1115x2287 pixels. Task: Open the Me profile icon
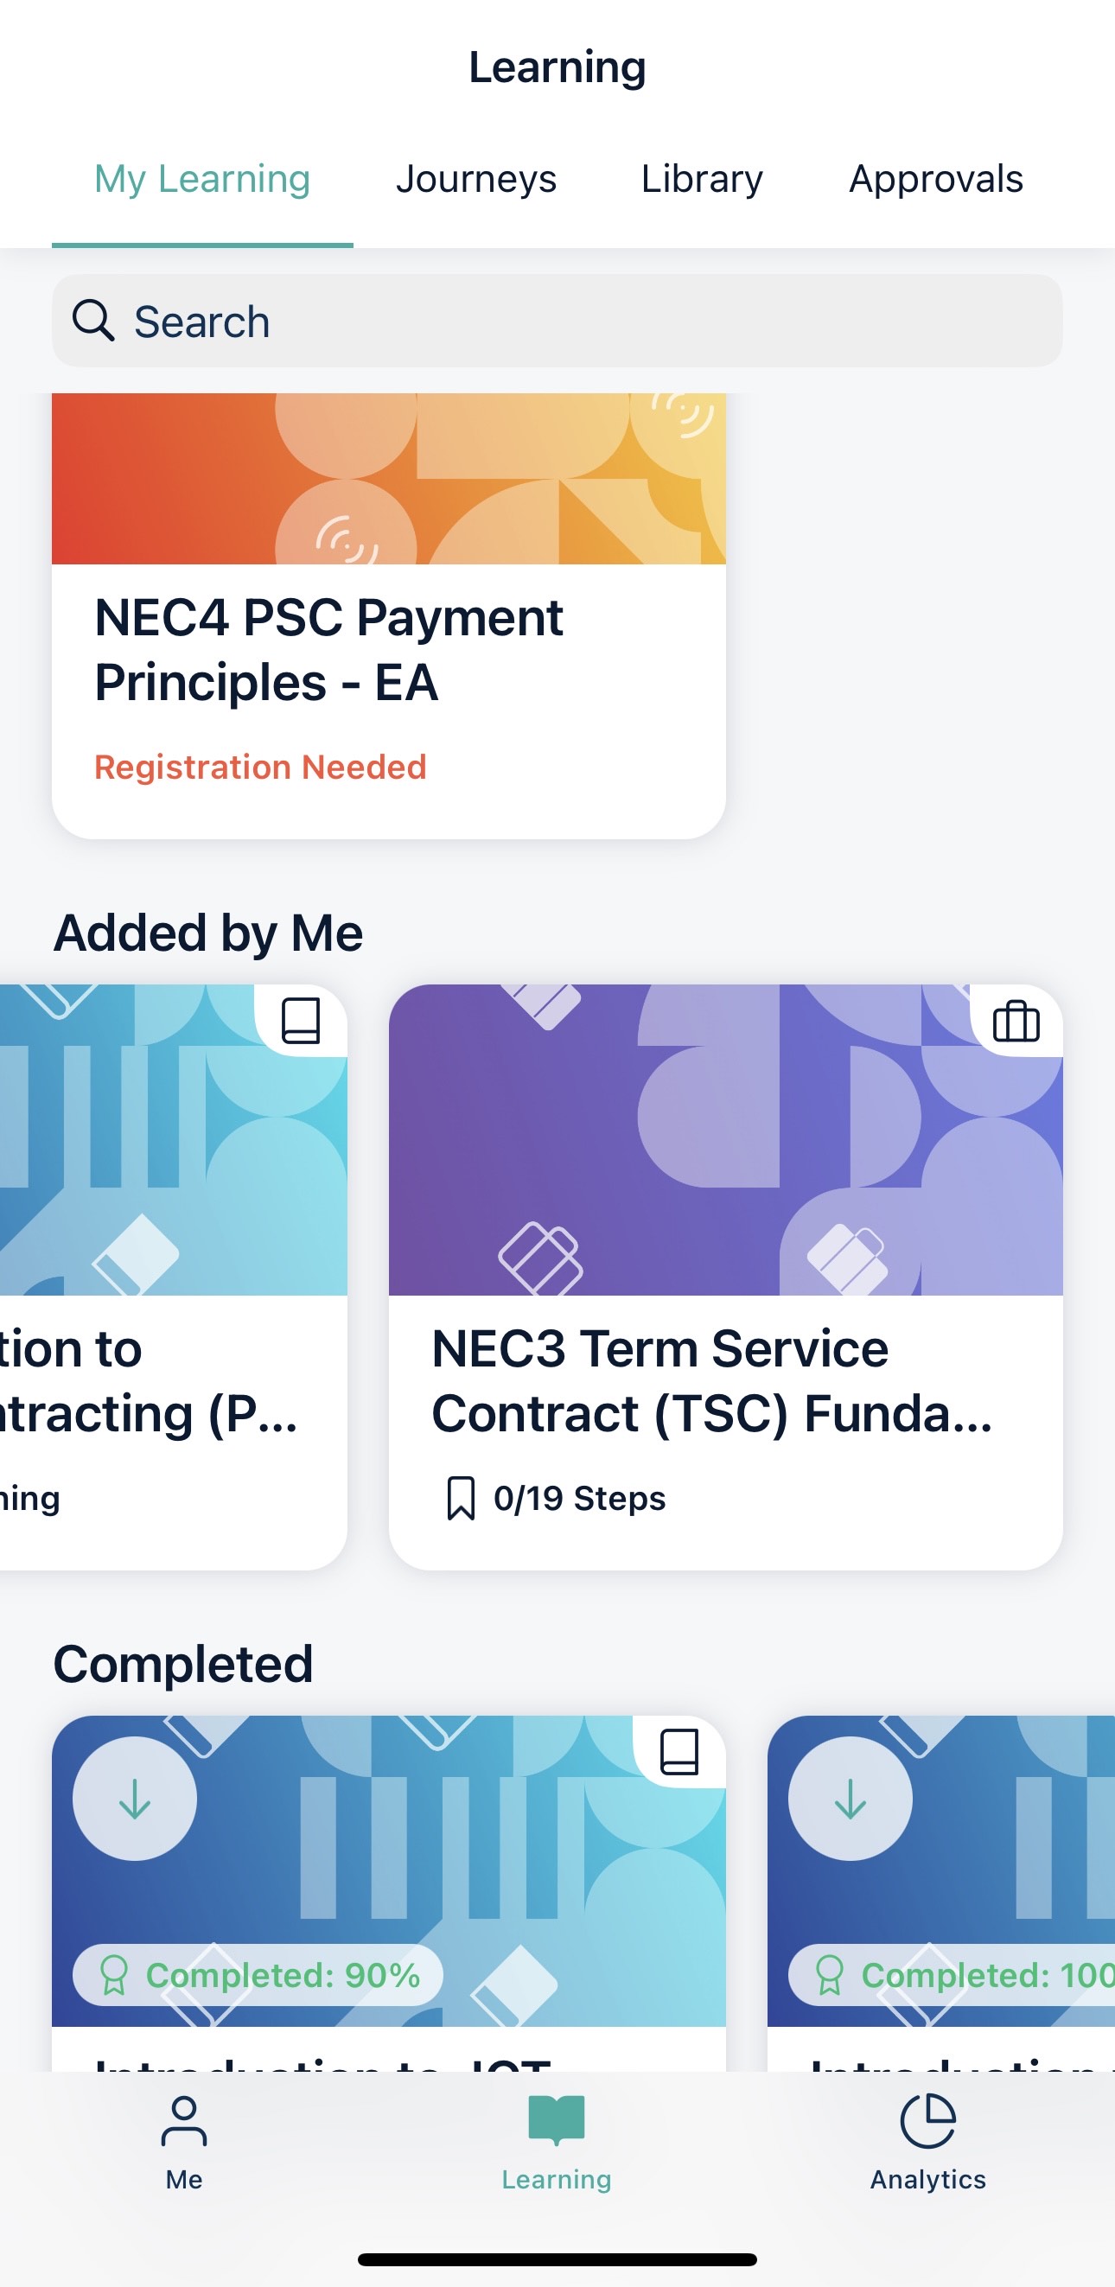(184, 2122)
